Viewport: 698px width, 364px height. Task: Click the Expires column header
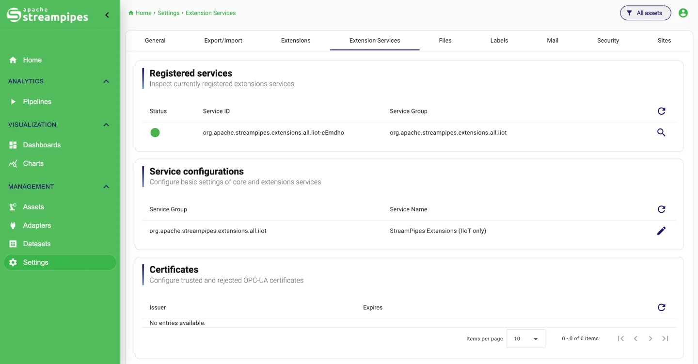(373, 307)
